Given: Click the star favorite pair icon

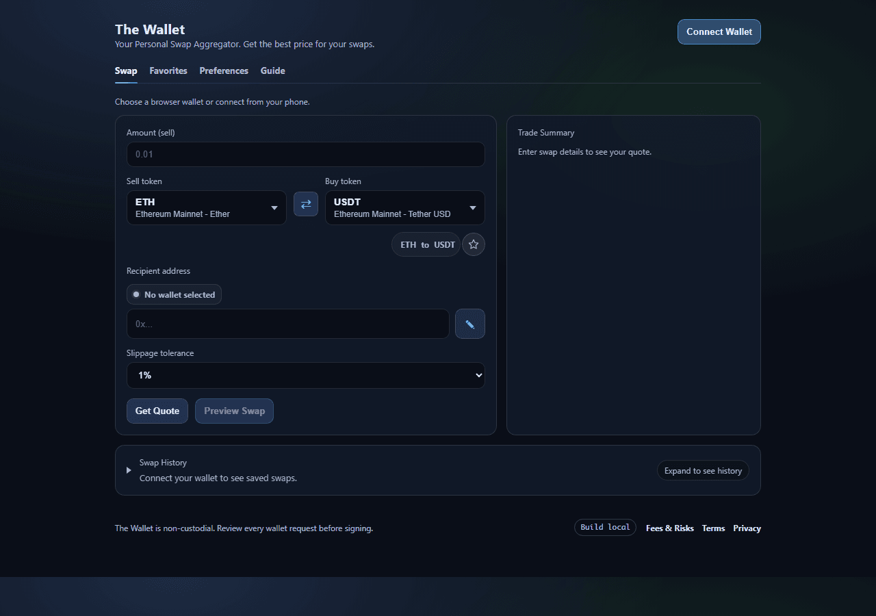Looking at the screenshot, I should pos(474,244).
